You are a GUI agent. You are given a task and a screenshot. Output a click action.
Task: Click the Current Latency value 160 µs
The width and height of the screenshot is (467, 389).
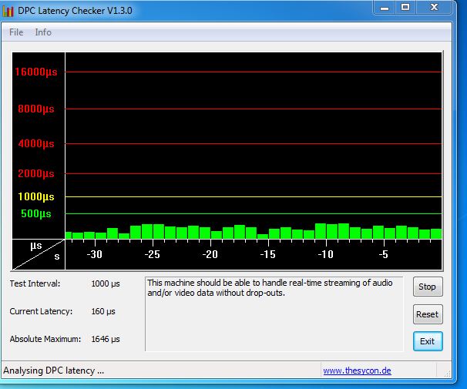(103, 312)
